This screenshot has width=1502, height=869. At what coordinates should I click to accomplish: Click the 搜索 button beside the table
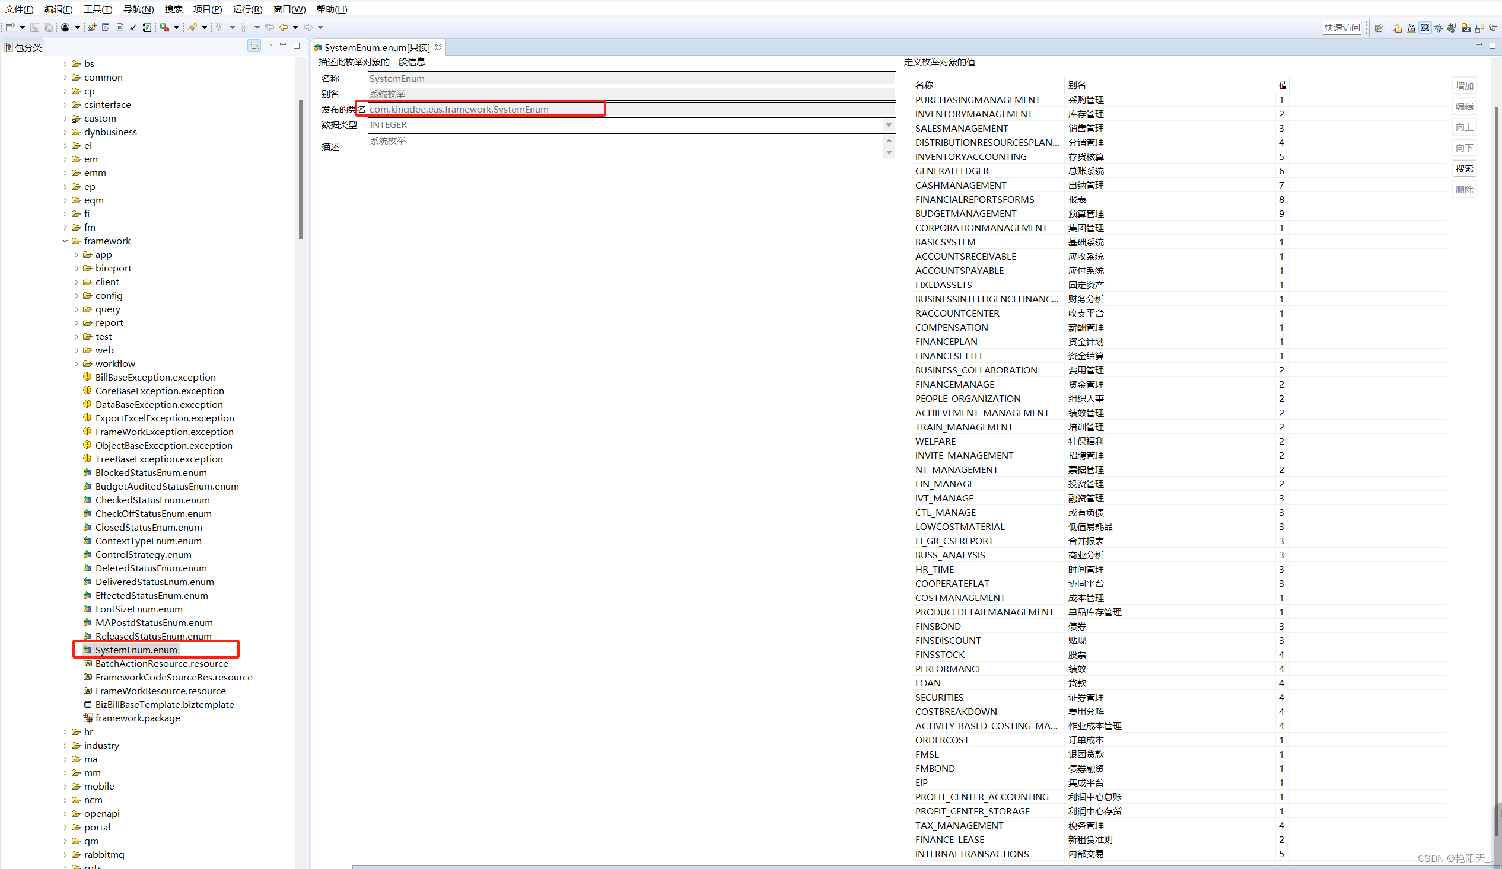point(1465,169)
